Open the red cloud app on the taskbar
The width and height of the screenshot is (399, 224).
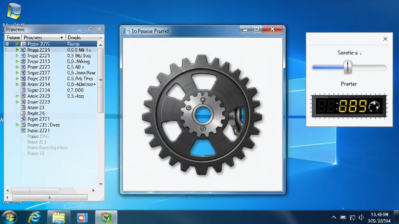(82, 218)
